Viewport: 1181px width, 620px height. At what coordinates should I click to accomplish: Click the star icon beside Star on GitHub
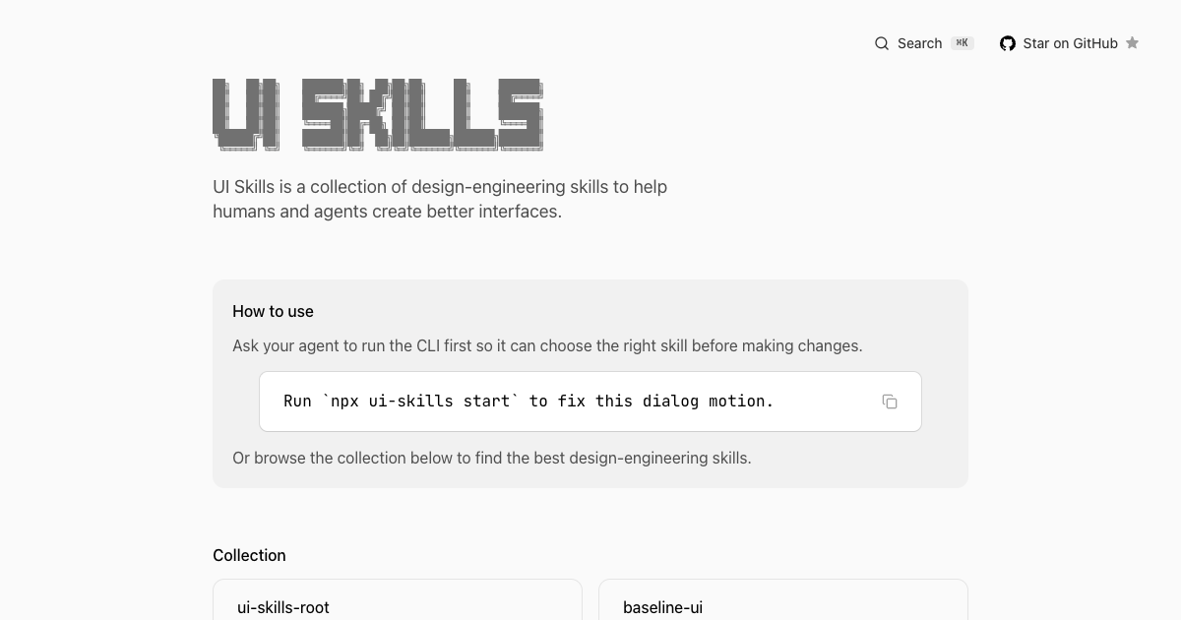[x=1132, y=43]
